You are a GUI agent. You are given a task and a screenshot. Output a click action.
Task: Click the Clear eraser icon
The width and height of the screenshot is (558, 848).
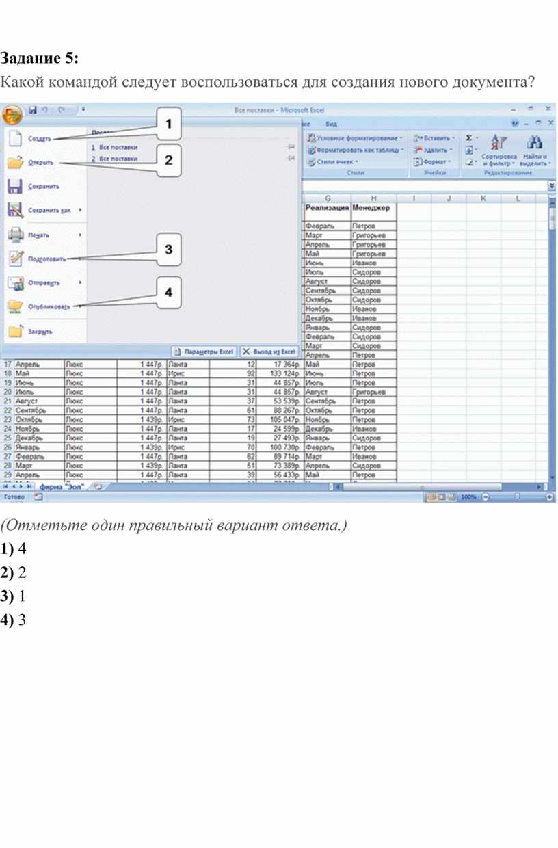pos(468,162)
